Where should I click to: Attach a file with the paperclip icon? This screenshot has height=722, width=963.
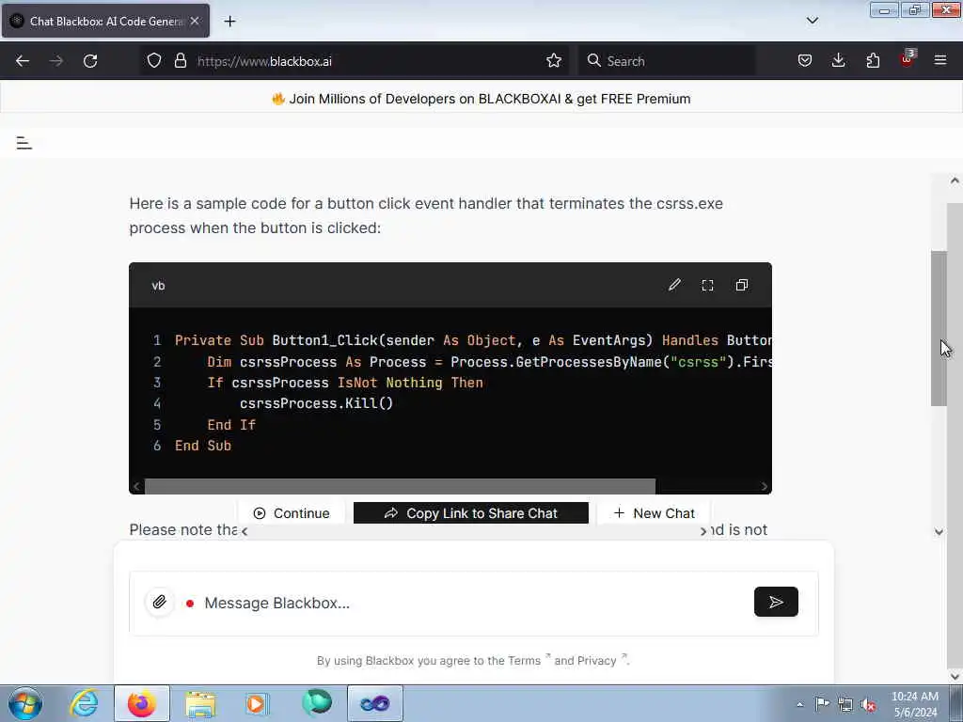159,602
